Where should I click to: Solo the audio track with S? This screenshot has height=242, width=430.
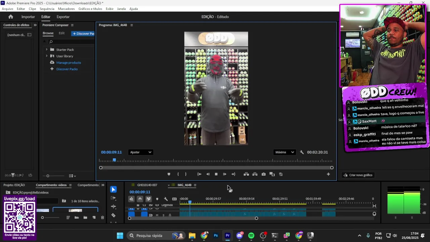164,215
